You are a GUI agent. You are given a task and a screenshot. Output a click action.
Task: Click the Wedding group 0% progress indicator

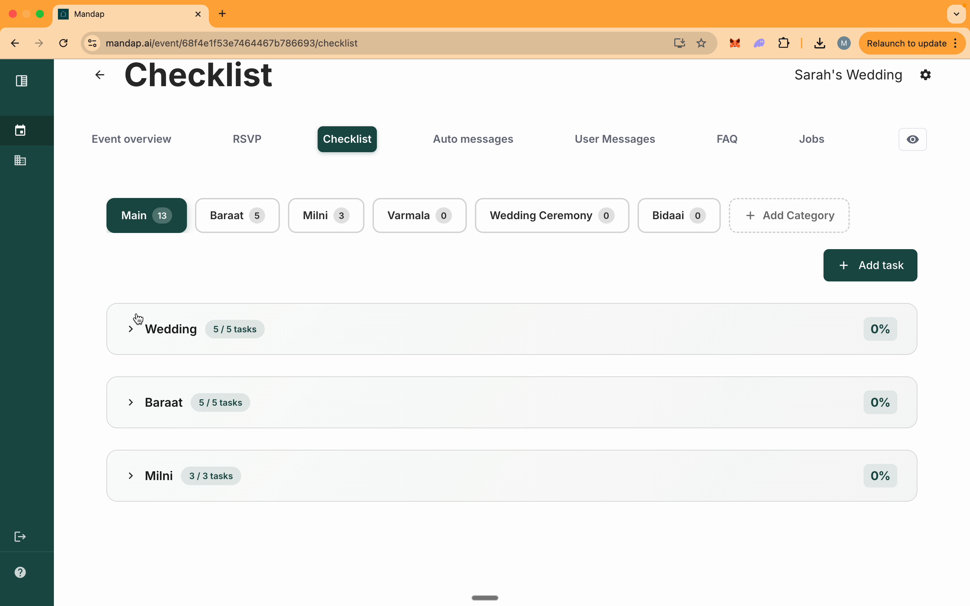pyautogui.click(x=879, y=329)
